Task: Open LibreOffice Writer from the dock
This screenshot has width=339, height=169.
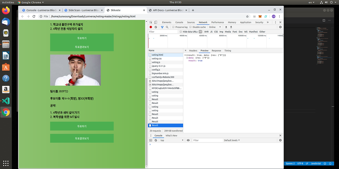Action: point(6,56)
